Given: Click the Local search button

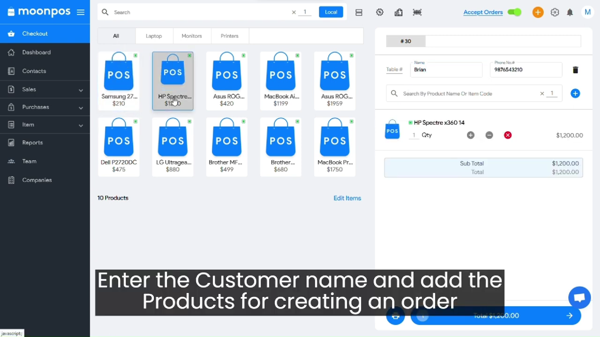Looking at the screenshot, I should 331,12.
